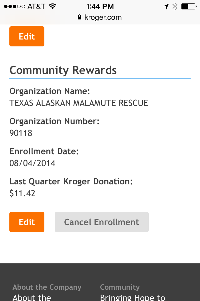
Task: Open the Community footer section
Action: [x=120, y=287]
